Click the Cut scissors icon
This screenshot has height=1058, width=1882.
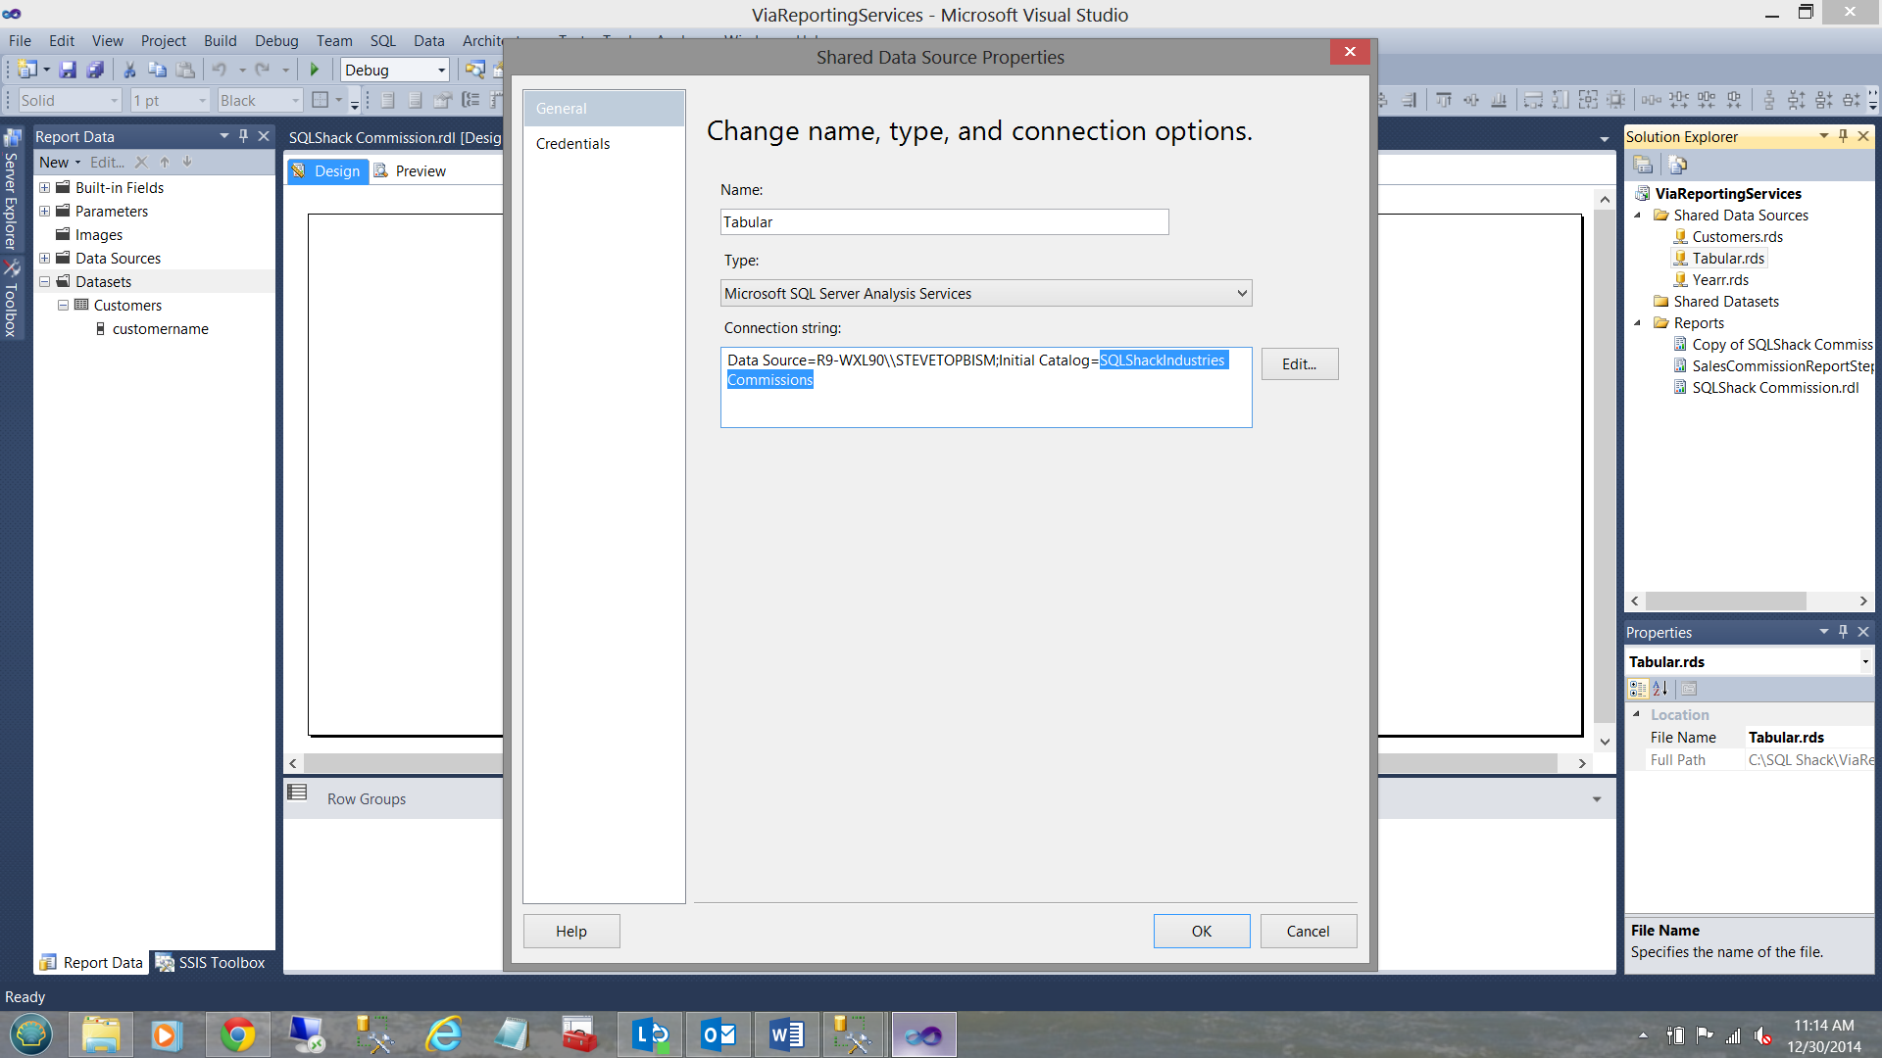128,70
